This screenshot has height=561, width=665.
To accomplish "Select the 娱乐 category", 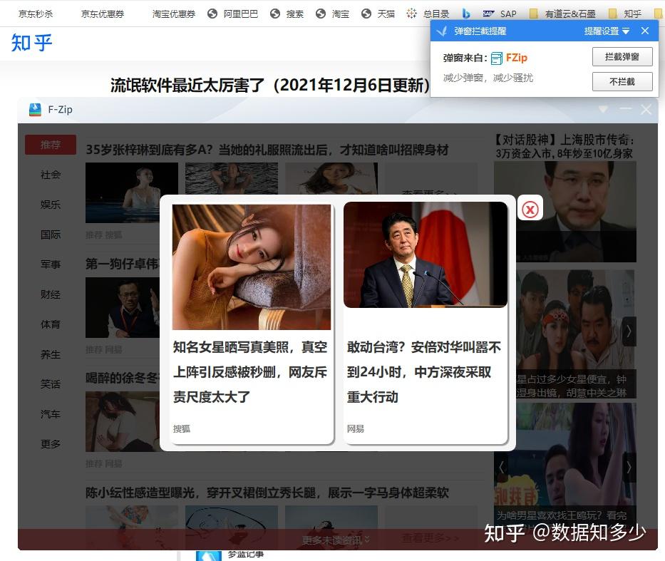I will point(51,205).
